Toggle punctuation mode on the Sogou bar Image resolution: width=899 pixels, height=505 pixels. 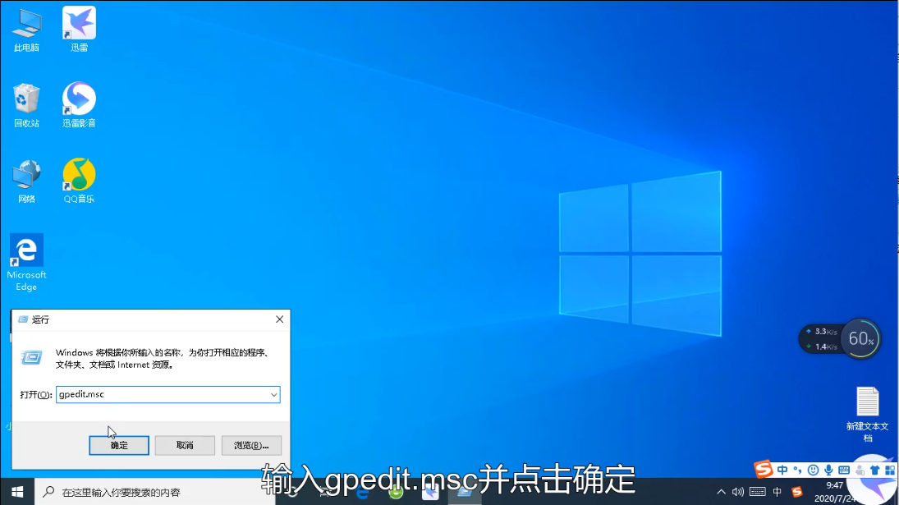coord(796,469)
